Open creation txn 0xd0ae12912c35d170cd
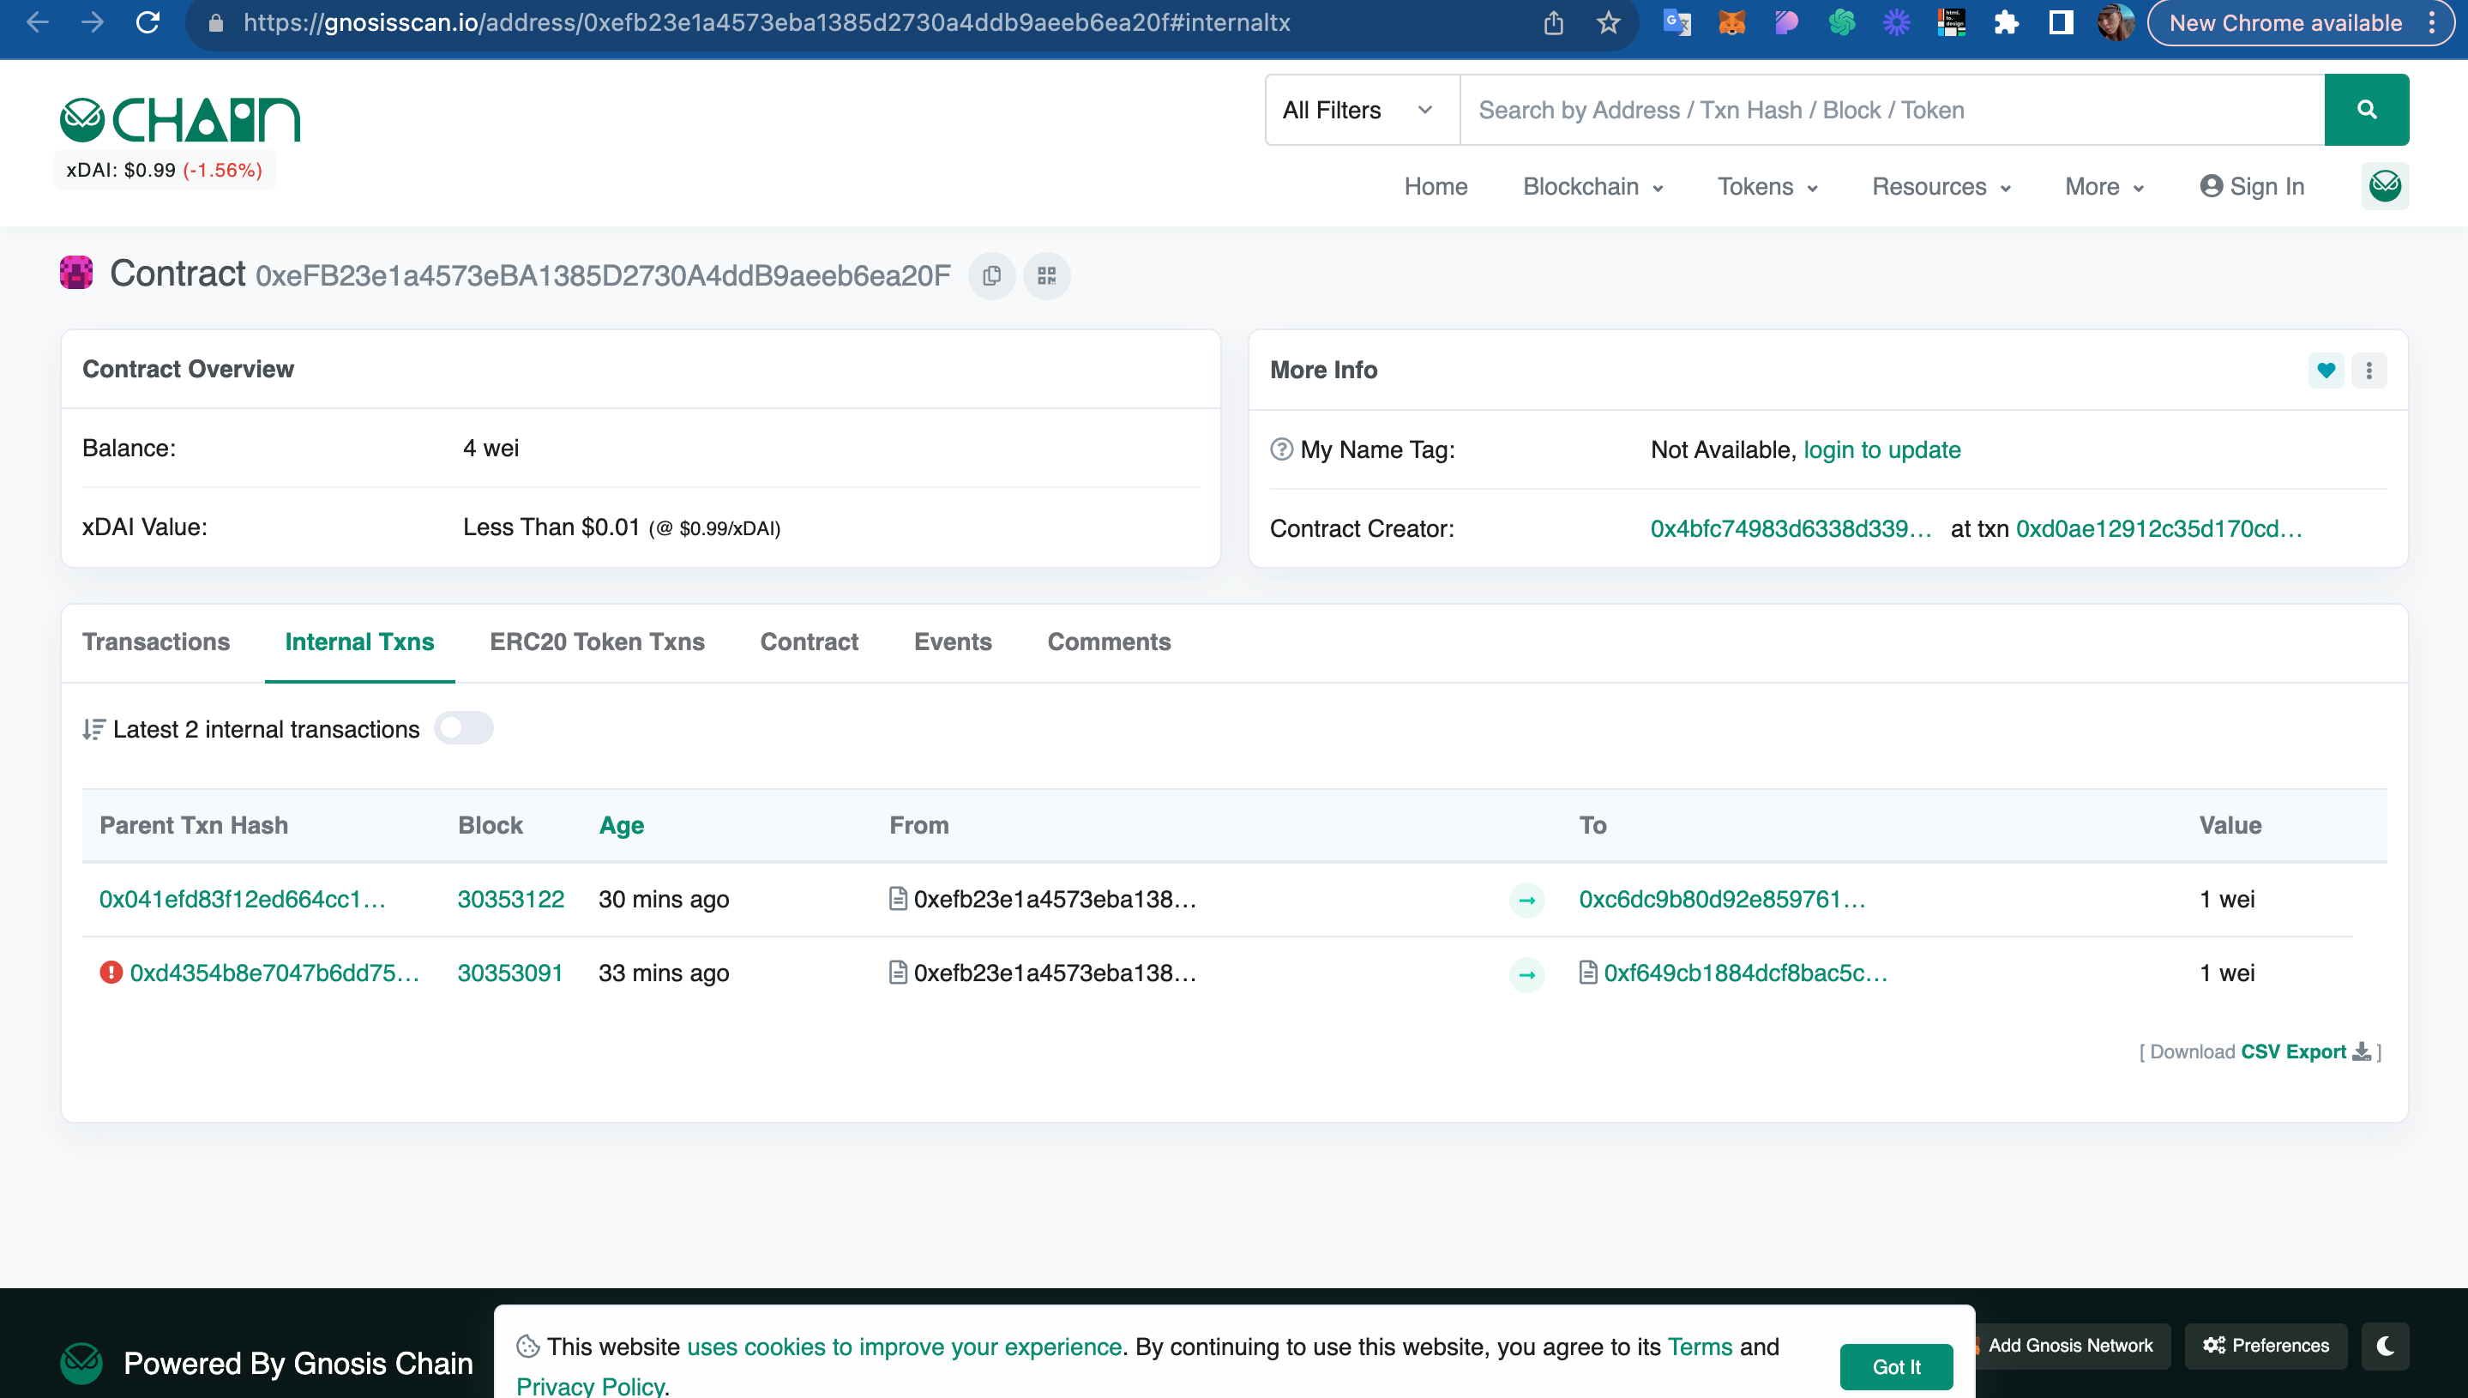2468x1398 pixels. tap(2159, 528)
